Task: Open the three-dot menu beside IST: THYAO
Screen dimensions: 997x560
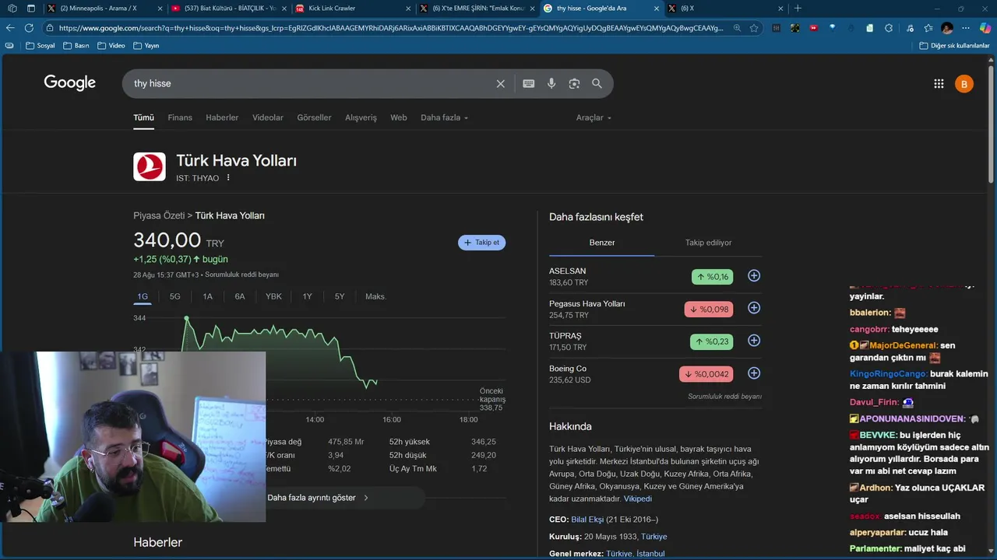Action: (228, 178)
